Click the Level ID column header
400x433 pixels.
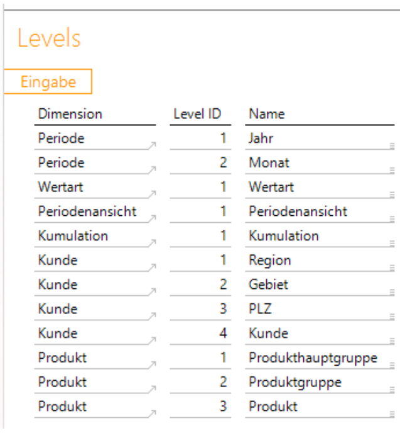[197, 114]
